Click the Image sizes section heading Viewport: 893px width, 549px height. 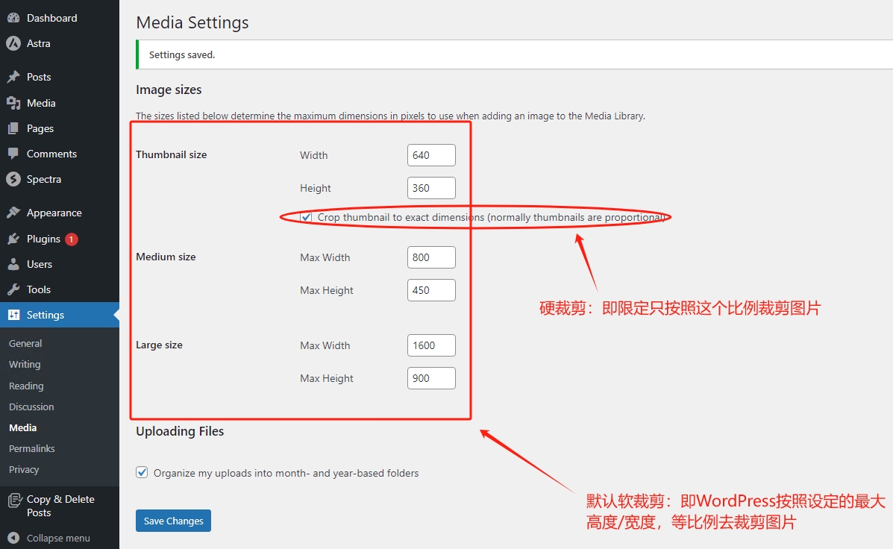pos(169,90)
